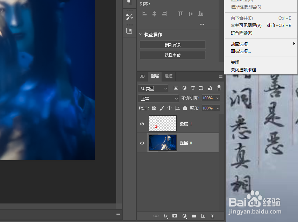Click align vertical centers icon
This screenshot has height=222, width=298.
[x=190, y=14]
